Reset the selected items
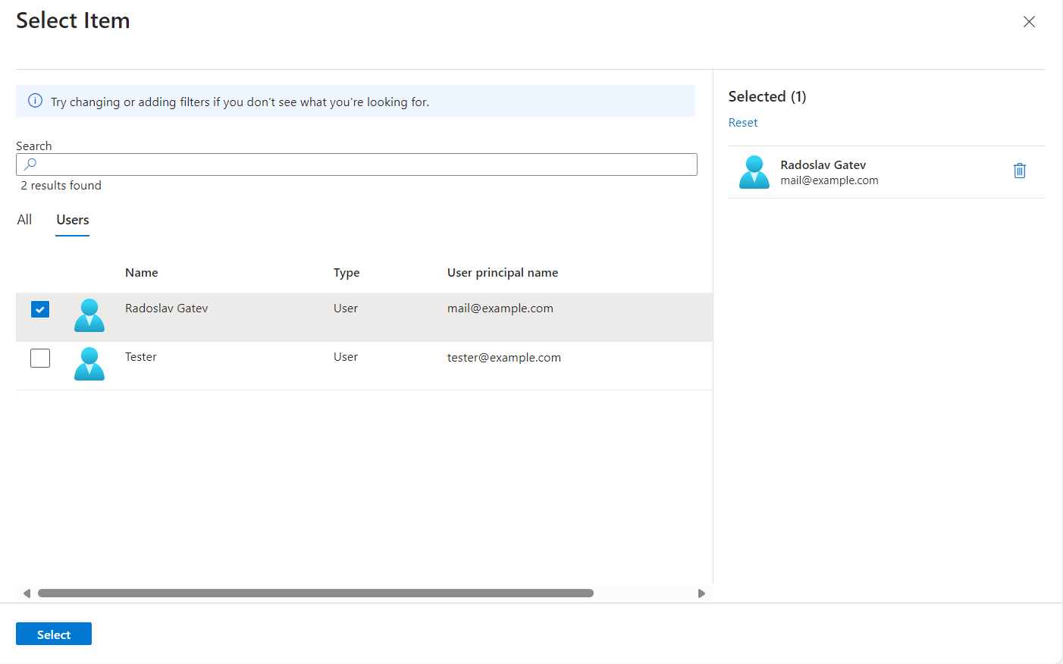 [x=742, y=122]
